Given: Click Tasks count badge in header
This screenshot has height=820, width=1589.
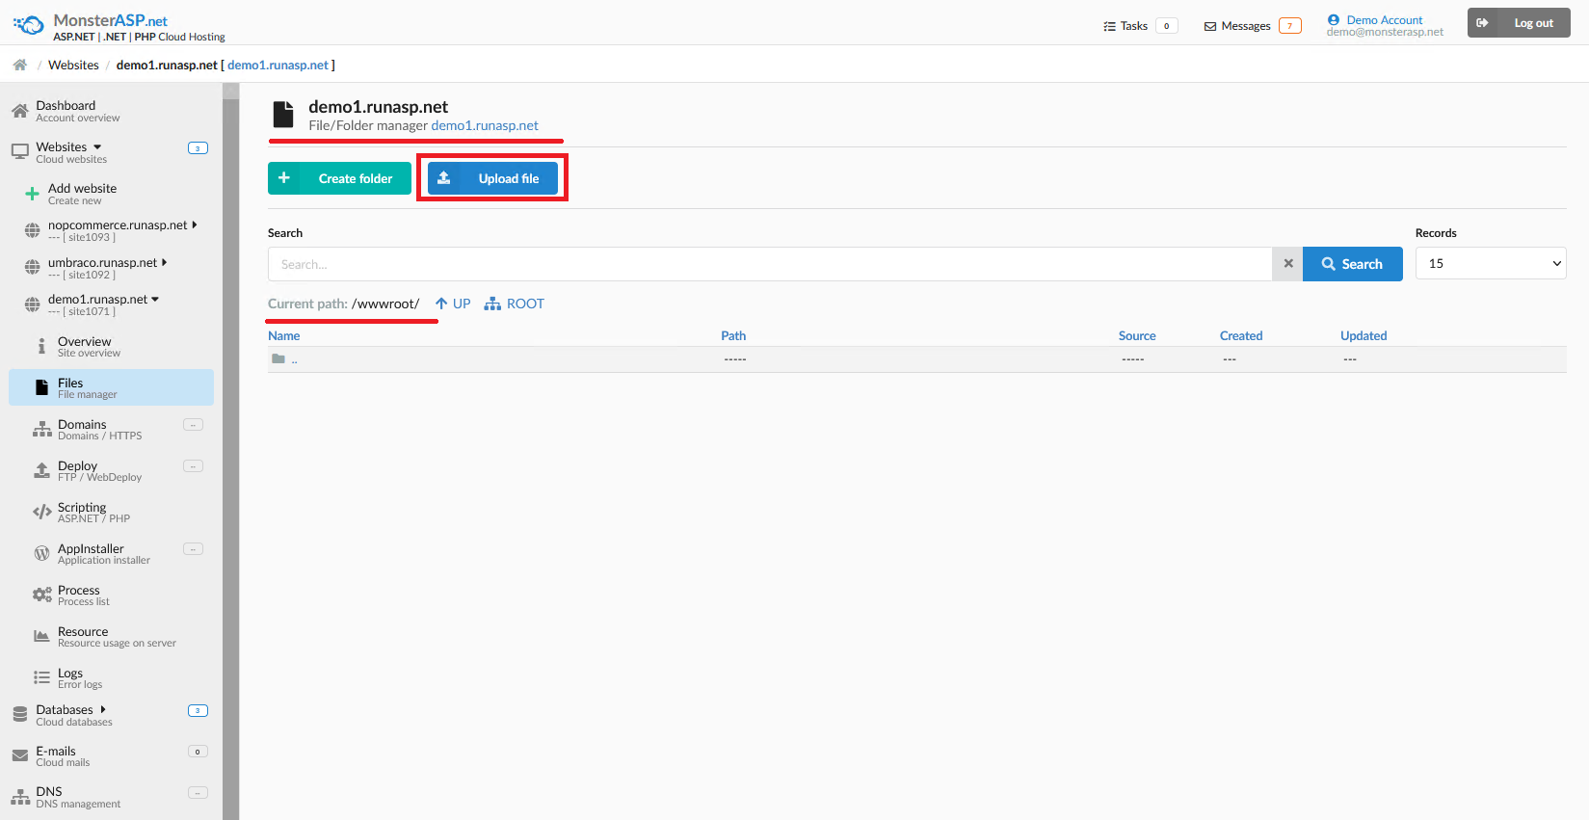Looking at the screenshot, I should (x=1166, y=26).
